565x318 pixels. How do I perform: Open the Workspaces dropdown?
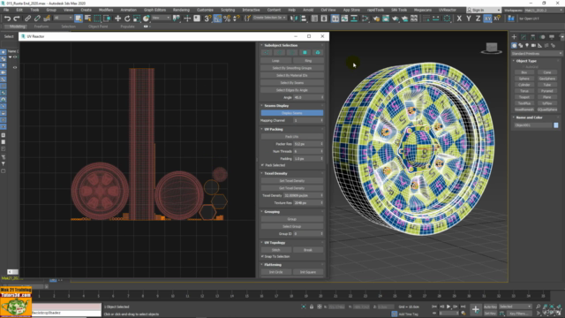click(544, 10)
